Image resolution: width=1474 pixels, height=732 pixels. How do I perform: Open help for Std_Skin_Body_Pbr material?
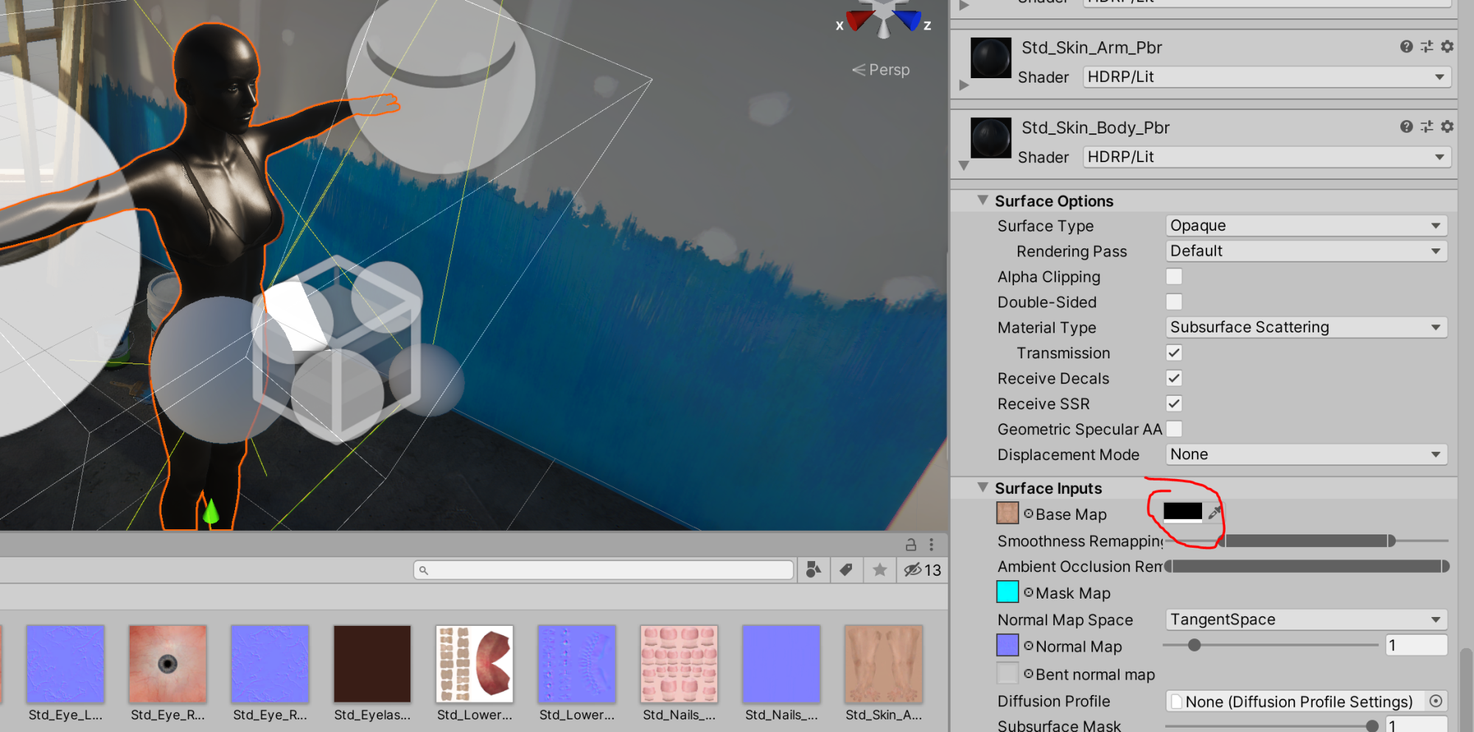point(1406,127)
